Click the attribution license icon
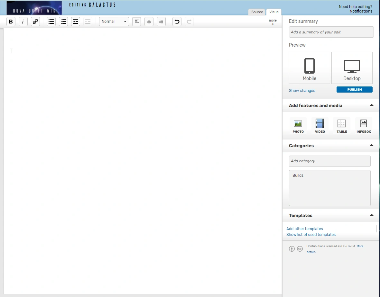 click(292, 249)
